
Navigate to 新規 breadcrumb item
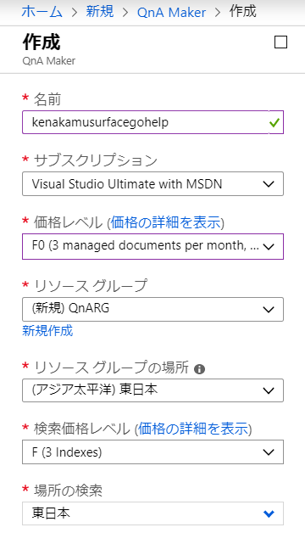tap(100, 12)
